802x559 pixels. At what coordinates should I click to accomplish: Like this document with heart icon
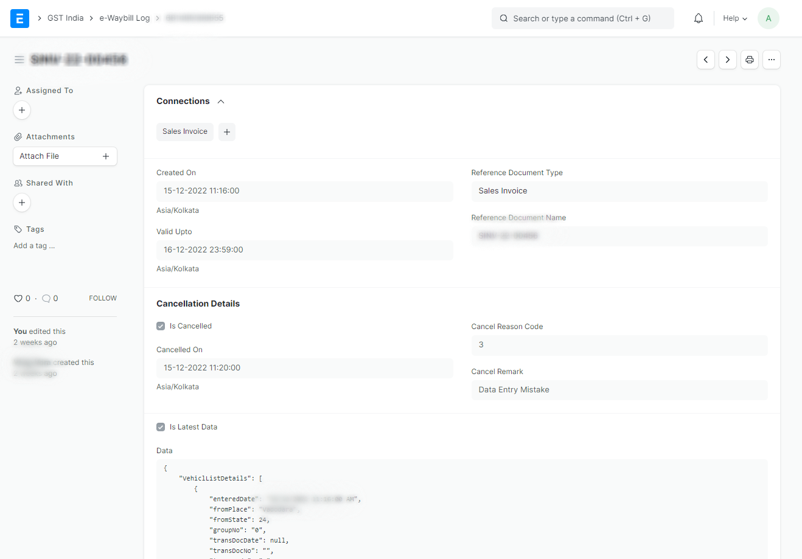click(18, 299)
